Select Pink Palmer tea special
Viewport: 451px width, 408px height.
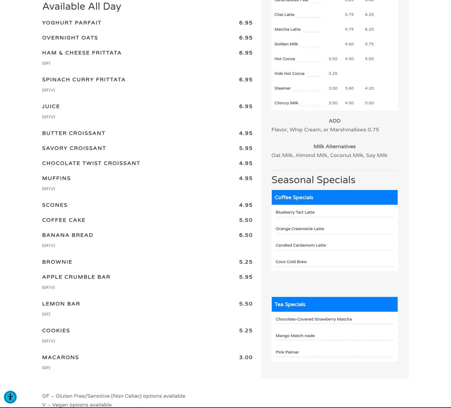(x=287, y=352)
